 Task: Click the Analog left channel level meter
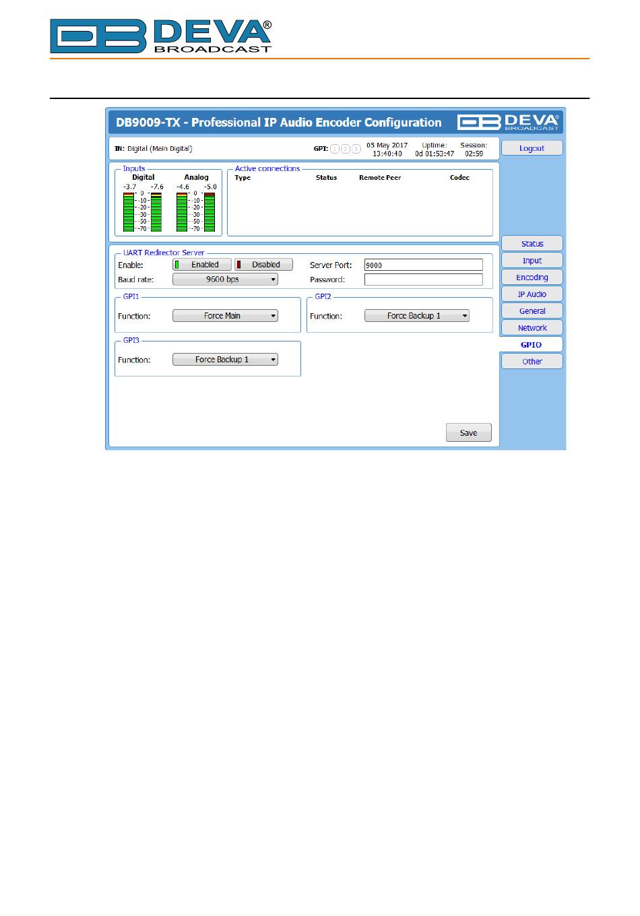(182, 212)
